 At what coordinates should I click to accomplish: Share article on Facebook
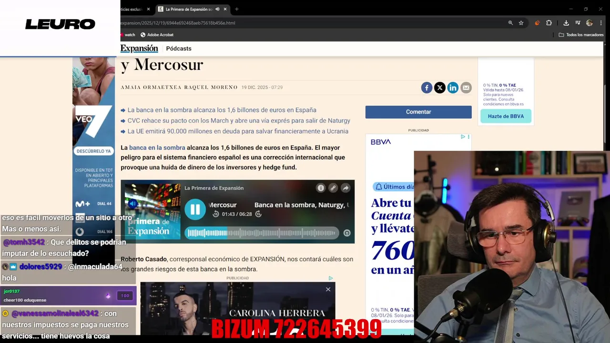[x=427, y=88]
